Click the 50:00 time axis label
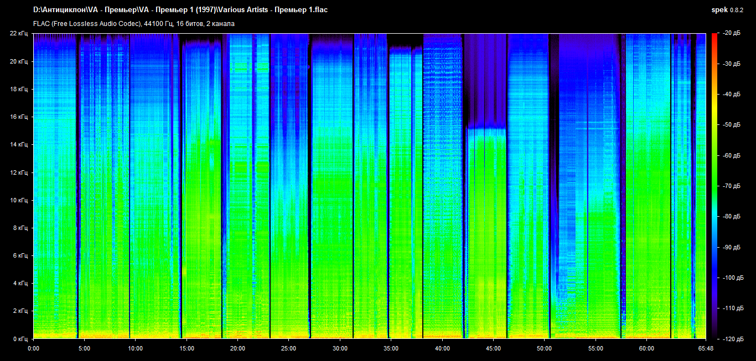The width and height of the screenshot is (756, 361). pyautogui.click(x=544, y=348)
